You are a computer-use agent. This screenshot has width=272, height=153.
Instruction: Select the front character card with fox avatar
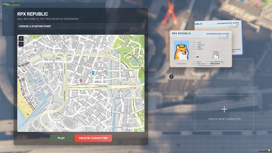(201, 49)
